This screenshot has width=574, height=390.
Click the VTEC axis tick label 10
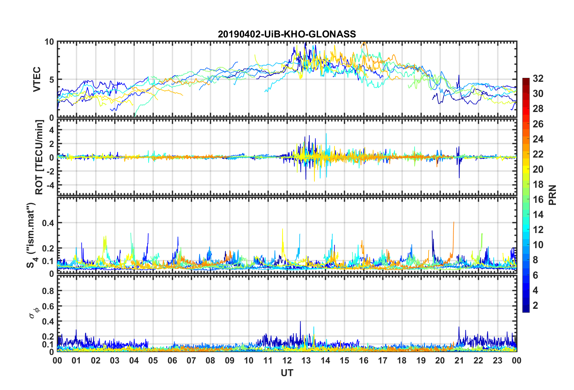49,42
